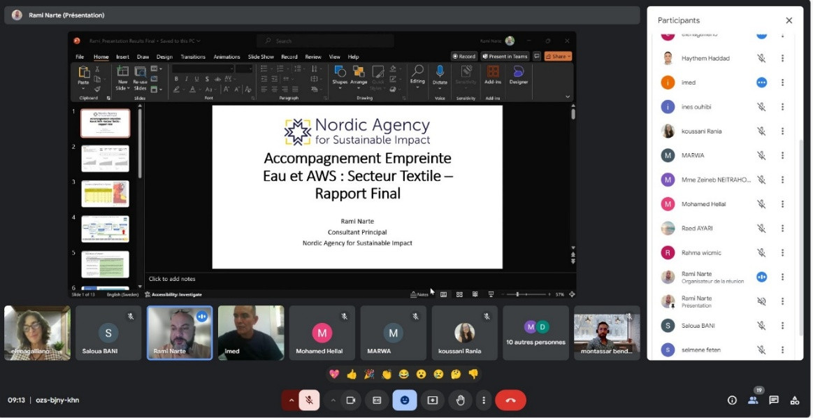Click the Dictate microphone icon
Image resolution: width=813 pixels, height=418 pixels.
(x=440, y=71)
